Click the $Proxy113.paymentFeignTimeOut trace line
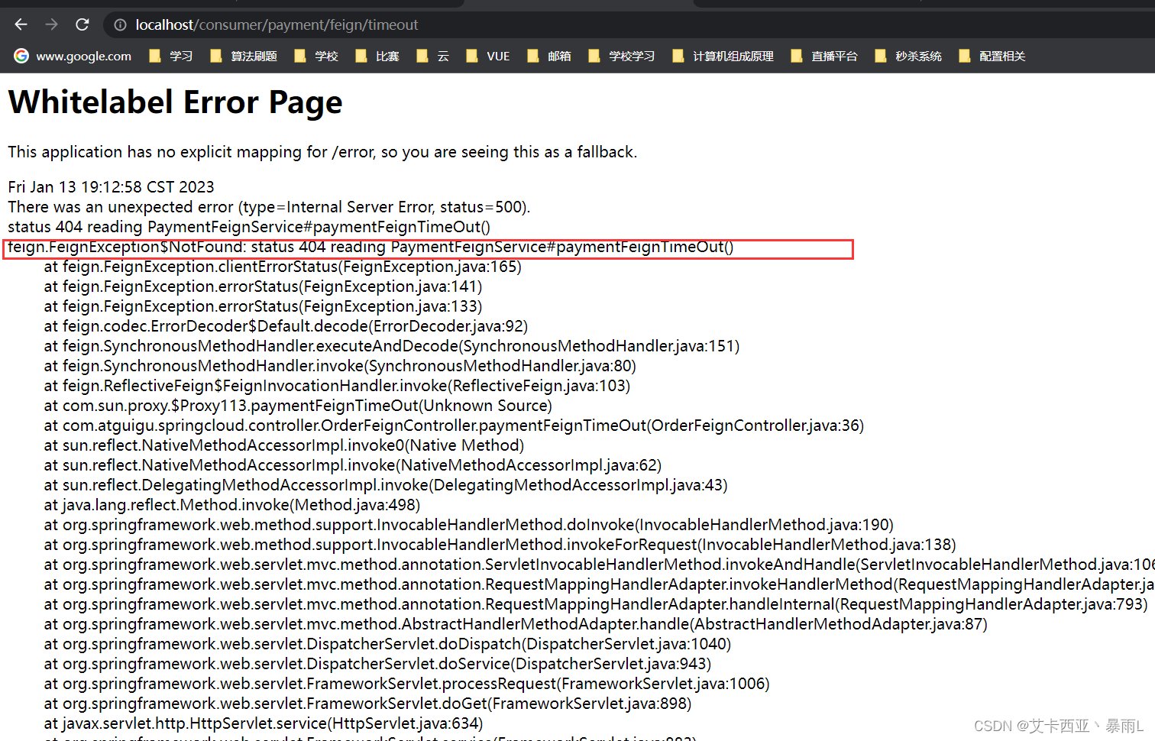The height and width of the screenshot is (741, 1155). click(298, 406)
